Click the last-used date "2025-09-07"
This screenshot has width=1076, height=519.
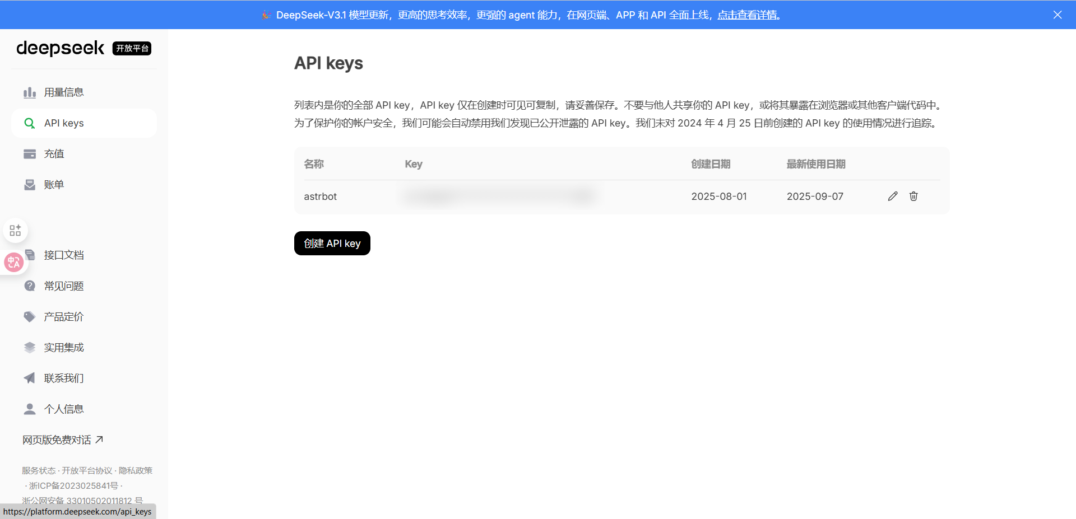point(815,197)
